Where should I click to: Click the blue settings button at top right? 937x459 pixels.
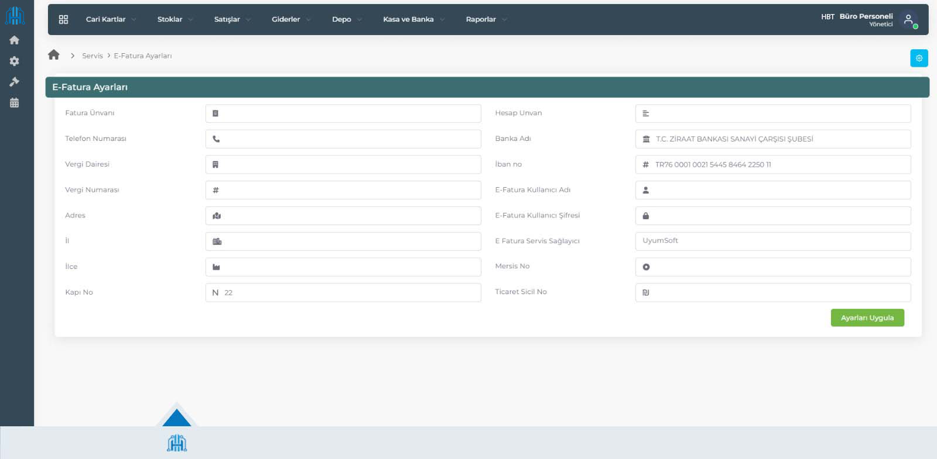919,58
